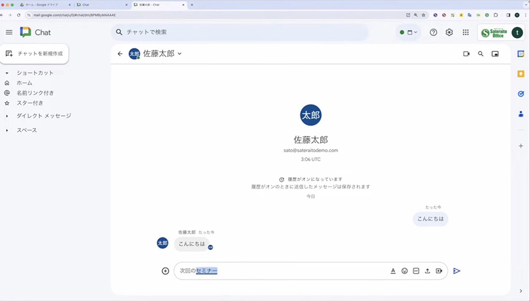530x301 pixels.
Task: Open browser extensions puzzle icon
Action: [x=496, y=15]
